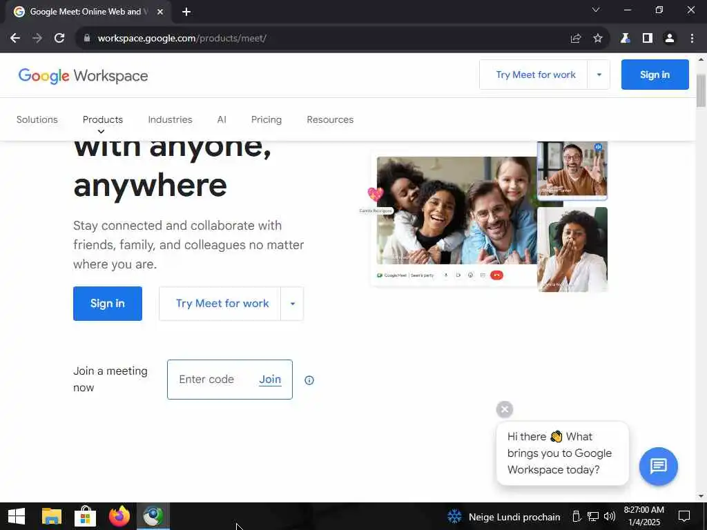
Task: Open the Windows notification center icon
Action: [x=684, y=516]
